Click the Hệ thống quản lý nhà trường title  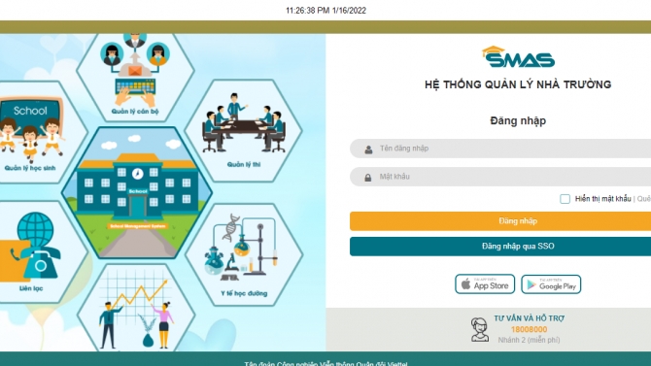click(x=518, y=84)
